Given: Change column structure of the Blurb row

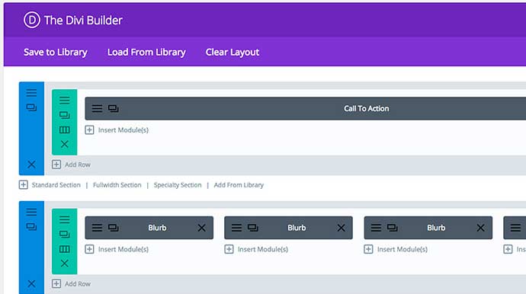Looking at the screenshot, I should [x=64, y=249].
